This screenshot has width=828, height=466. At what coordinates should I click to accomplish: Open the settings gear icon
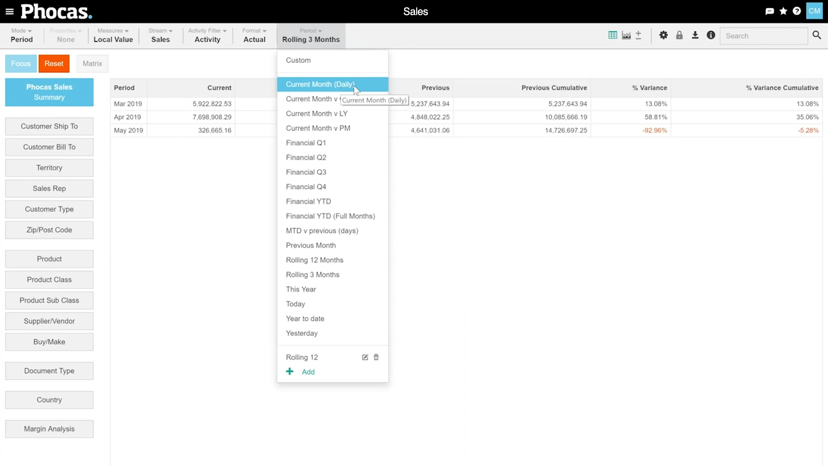663,35
